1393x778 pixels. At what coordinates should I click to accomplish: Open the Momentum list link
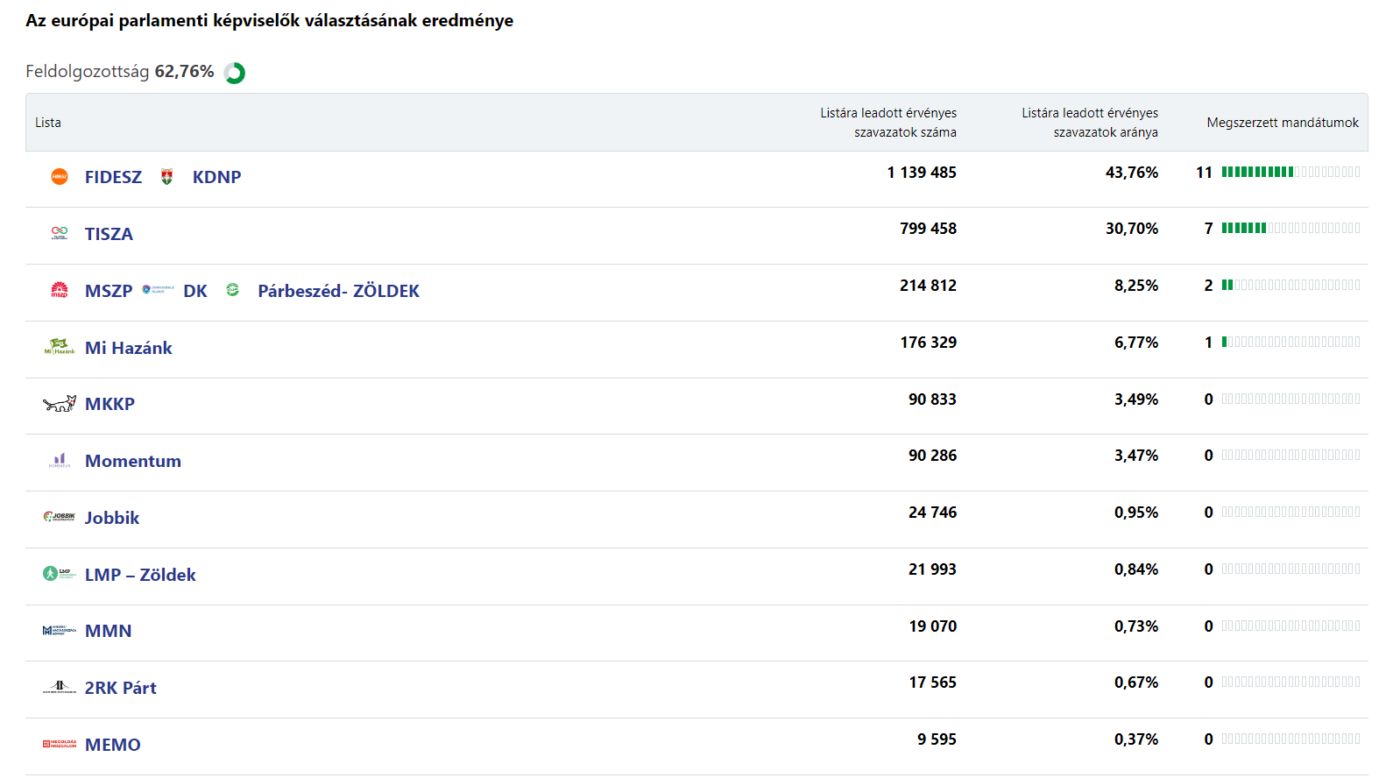(x=133, y=461)
